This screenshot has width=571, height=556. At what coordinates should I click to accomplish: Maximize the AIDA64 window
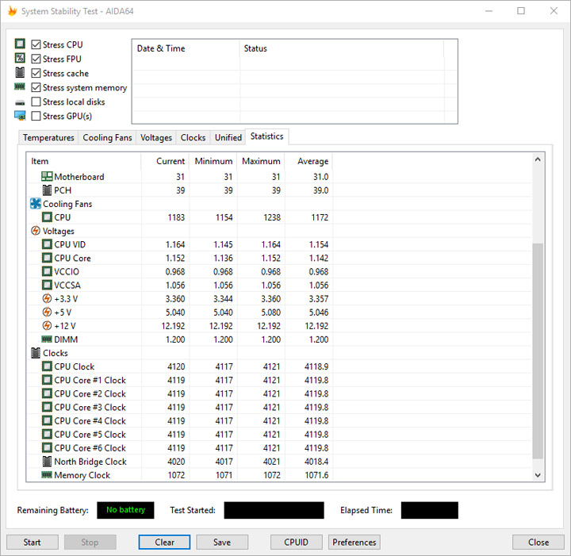[521, 11]
